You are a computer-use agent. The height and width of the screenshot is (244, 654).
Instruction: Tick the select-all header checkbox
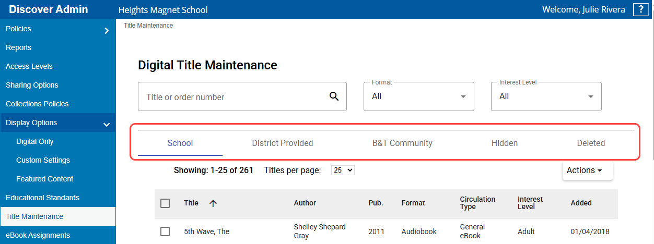click(x=165, y=203)
